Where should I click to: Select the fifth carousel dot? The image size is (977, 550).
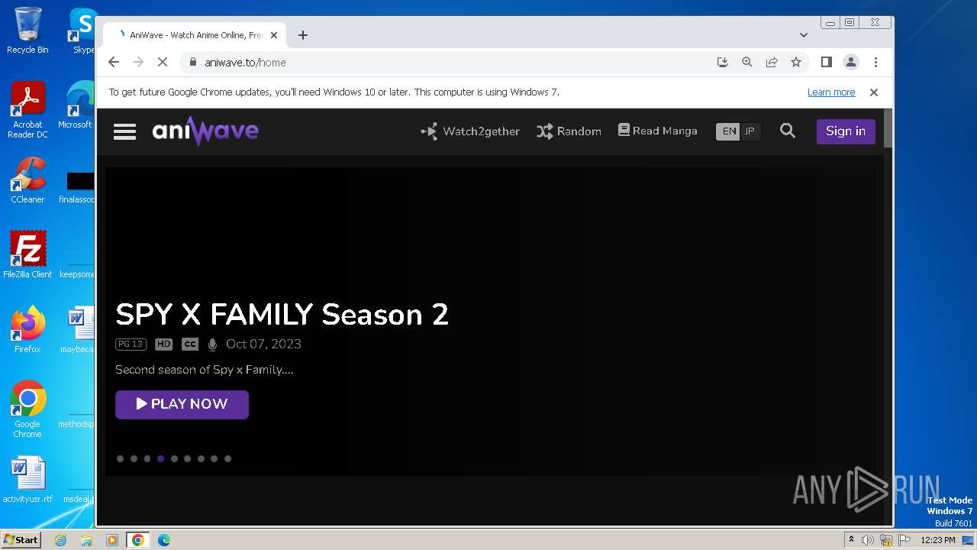[174, 458]
